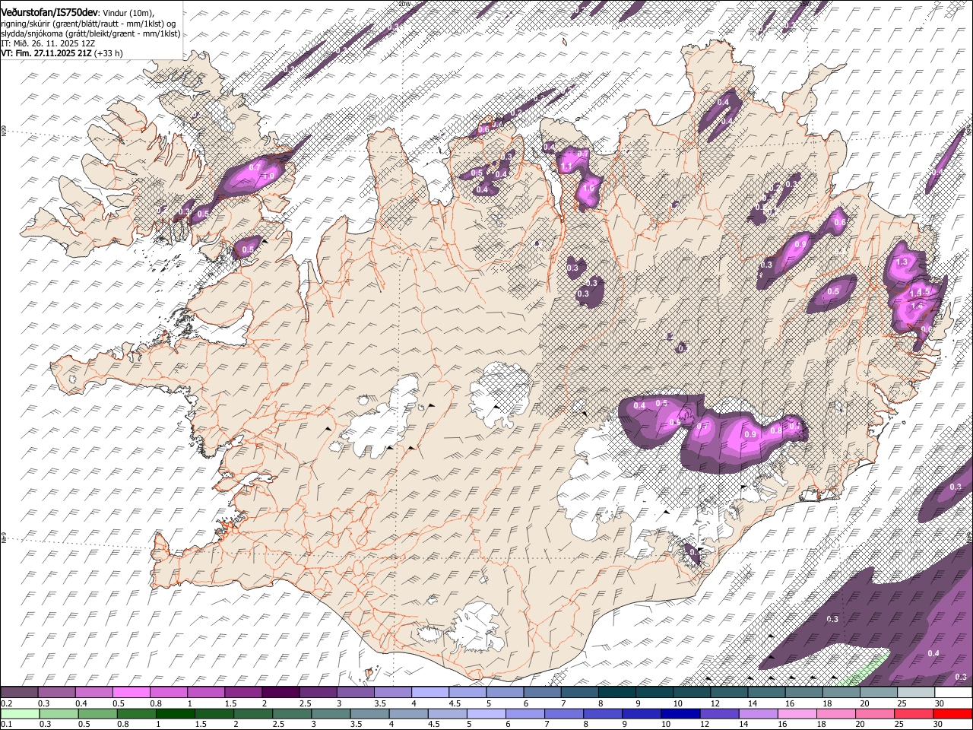Image resolution: width=973 pixels, height=730 pixels.
Task: Pick the upper-row swatch between 0.2 and 0.3
Action: pyautogui.click(x=20, y=692)
